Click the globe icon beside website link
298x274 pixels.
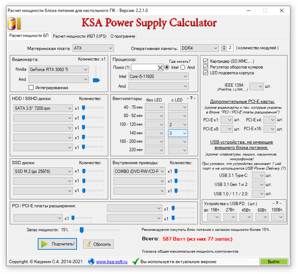click(91, 261)
